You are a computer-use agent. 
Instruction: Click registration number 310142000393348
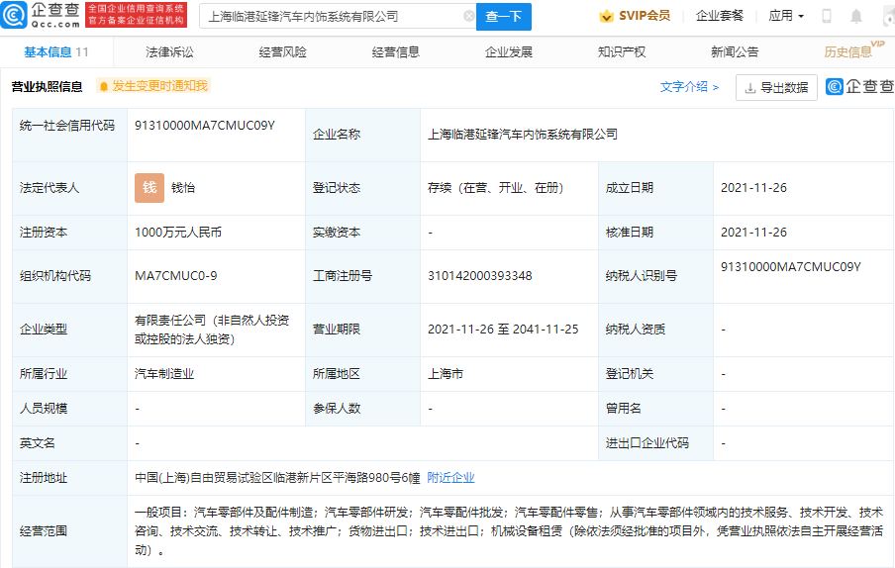[x=480, y=276]
